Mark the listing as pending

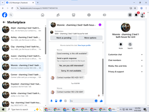[64, 38]
